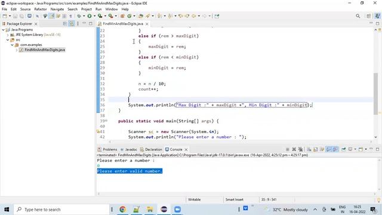
Task: Click the Java perspective icon
Action: point(377,16)
